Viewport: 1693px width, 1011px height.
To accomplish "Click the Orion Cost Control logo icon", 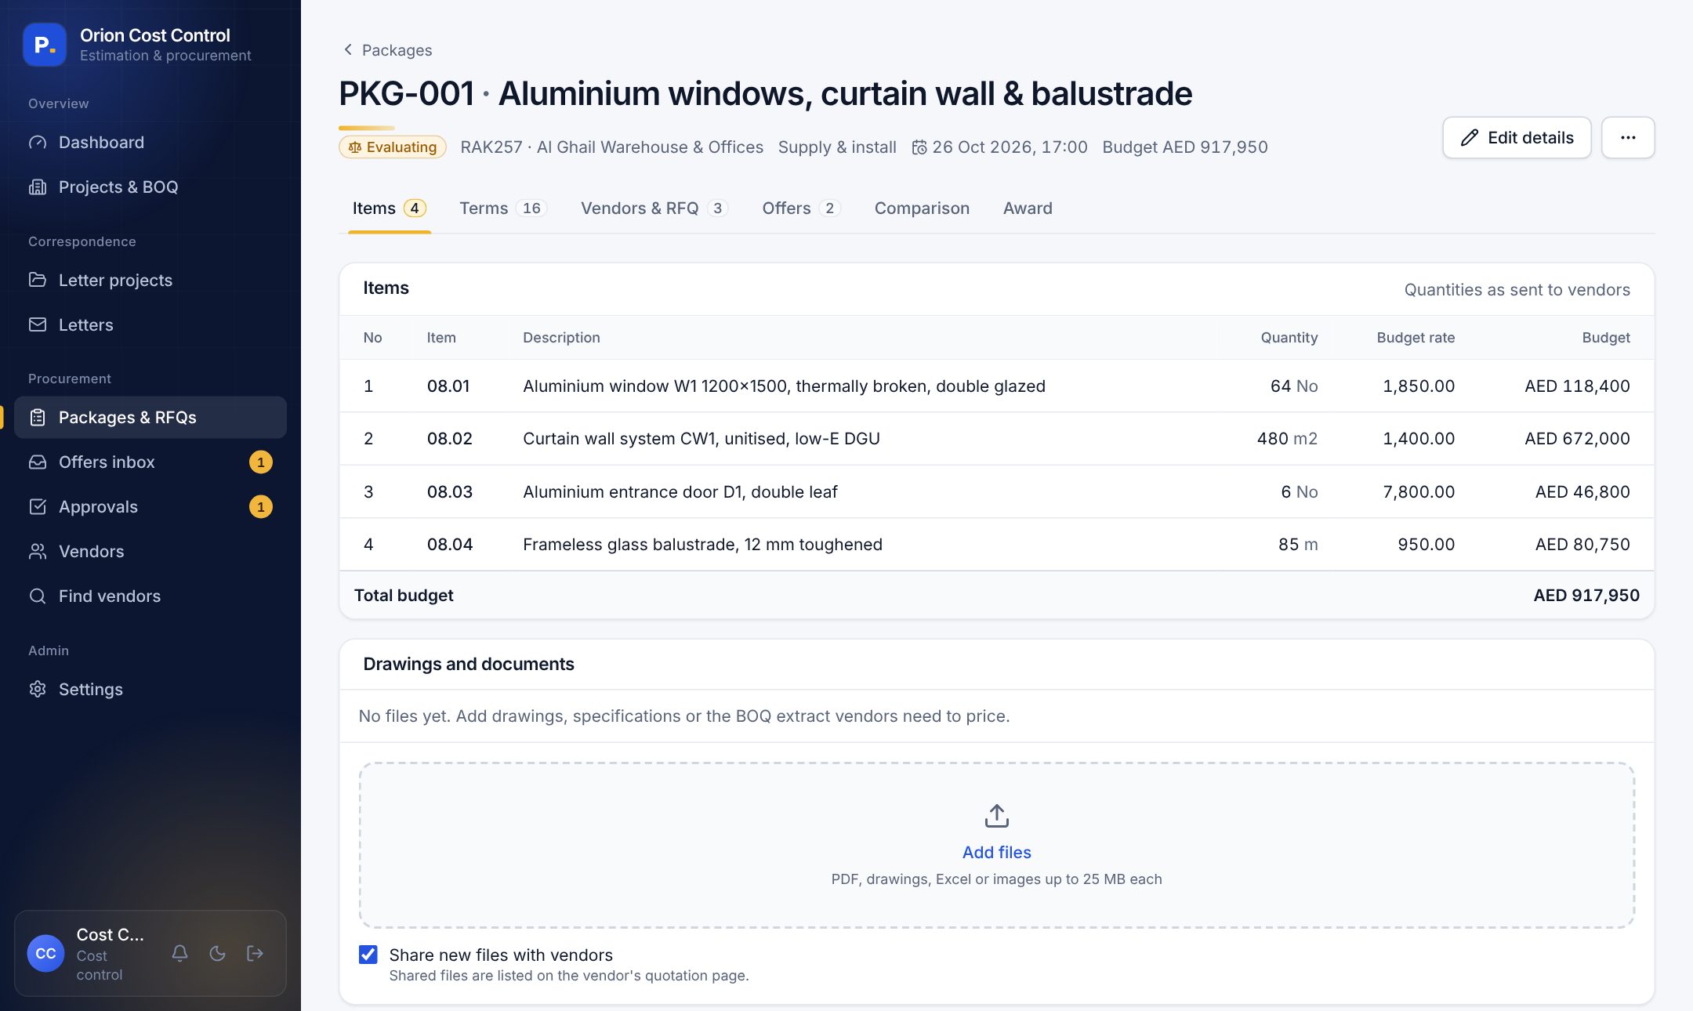I will click(x=45, y=45).
